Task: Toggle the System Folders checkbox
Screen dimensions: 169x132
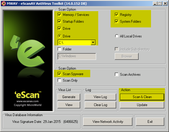Action: tap(117, 21)
